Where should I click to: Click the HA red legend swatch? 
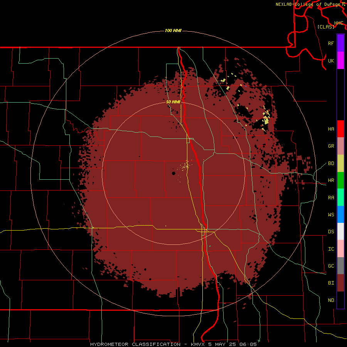[x=340, y=129]
